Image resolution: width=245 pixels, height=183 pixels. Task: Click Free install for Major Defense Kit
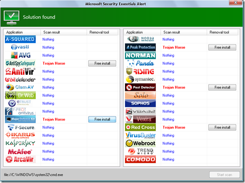click(102, 119)
